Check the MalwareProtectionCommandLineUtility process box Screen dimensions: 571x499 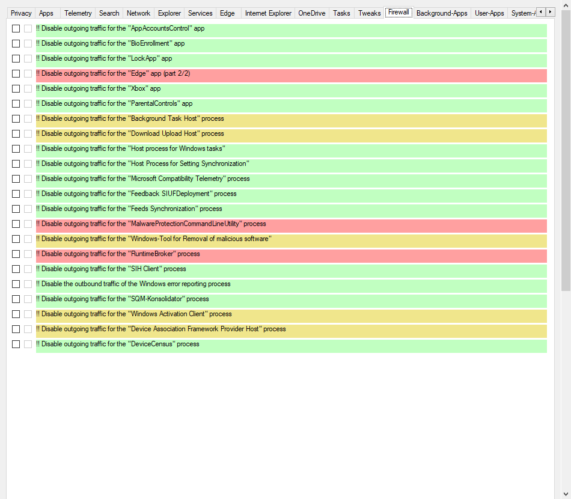click(x=16, y=224)
